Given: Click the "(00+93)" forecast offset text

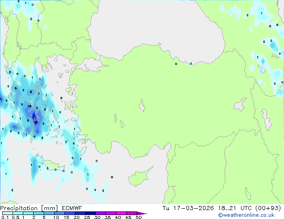Looking at the screenshot, I should point(268,208).
